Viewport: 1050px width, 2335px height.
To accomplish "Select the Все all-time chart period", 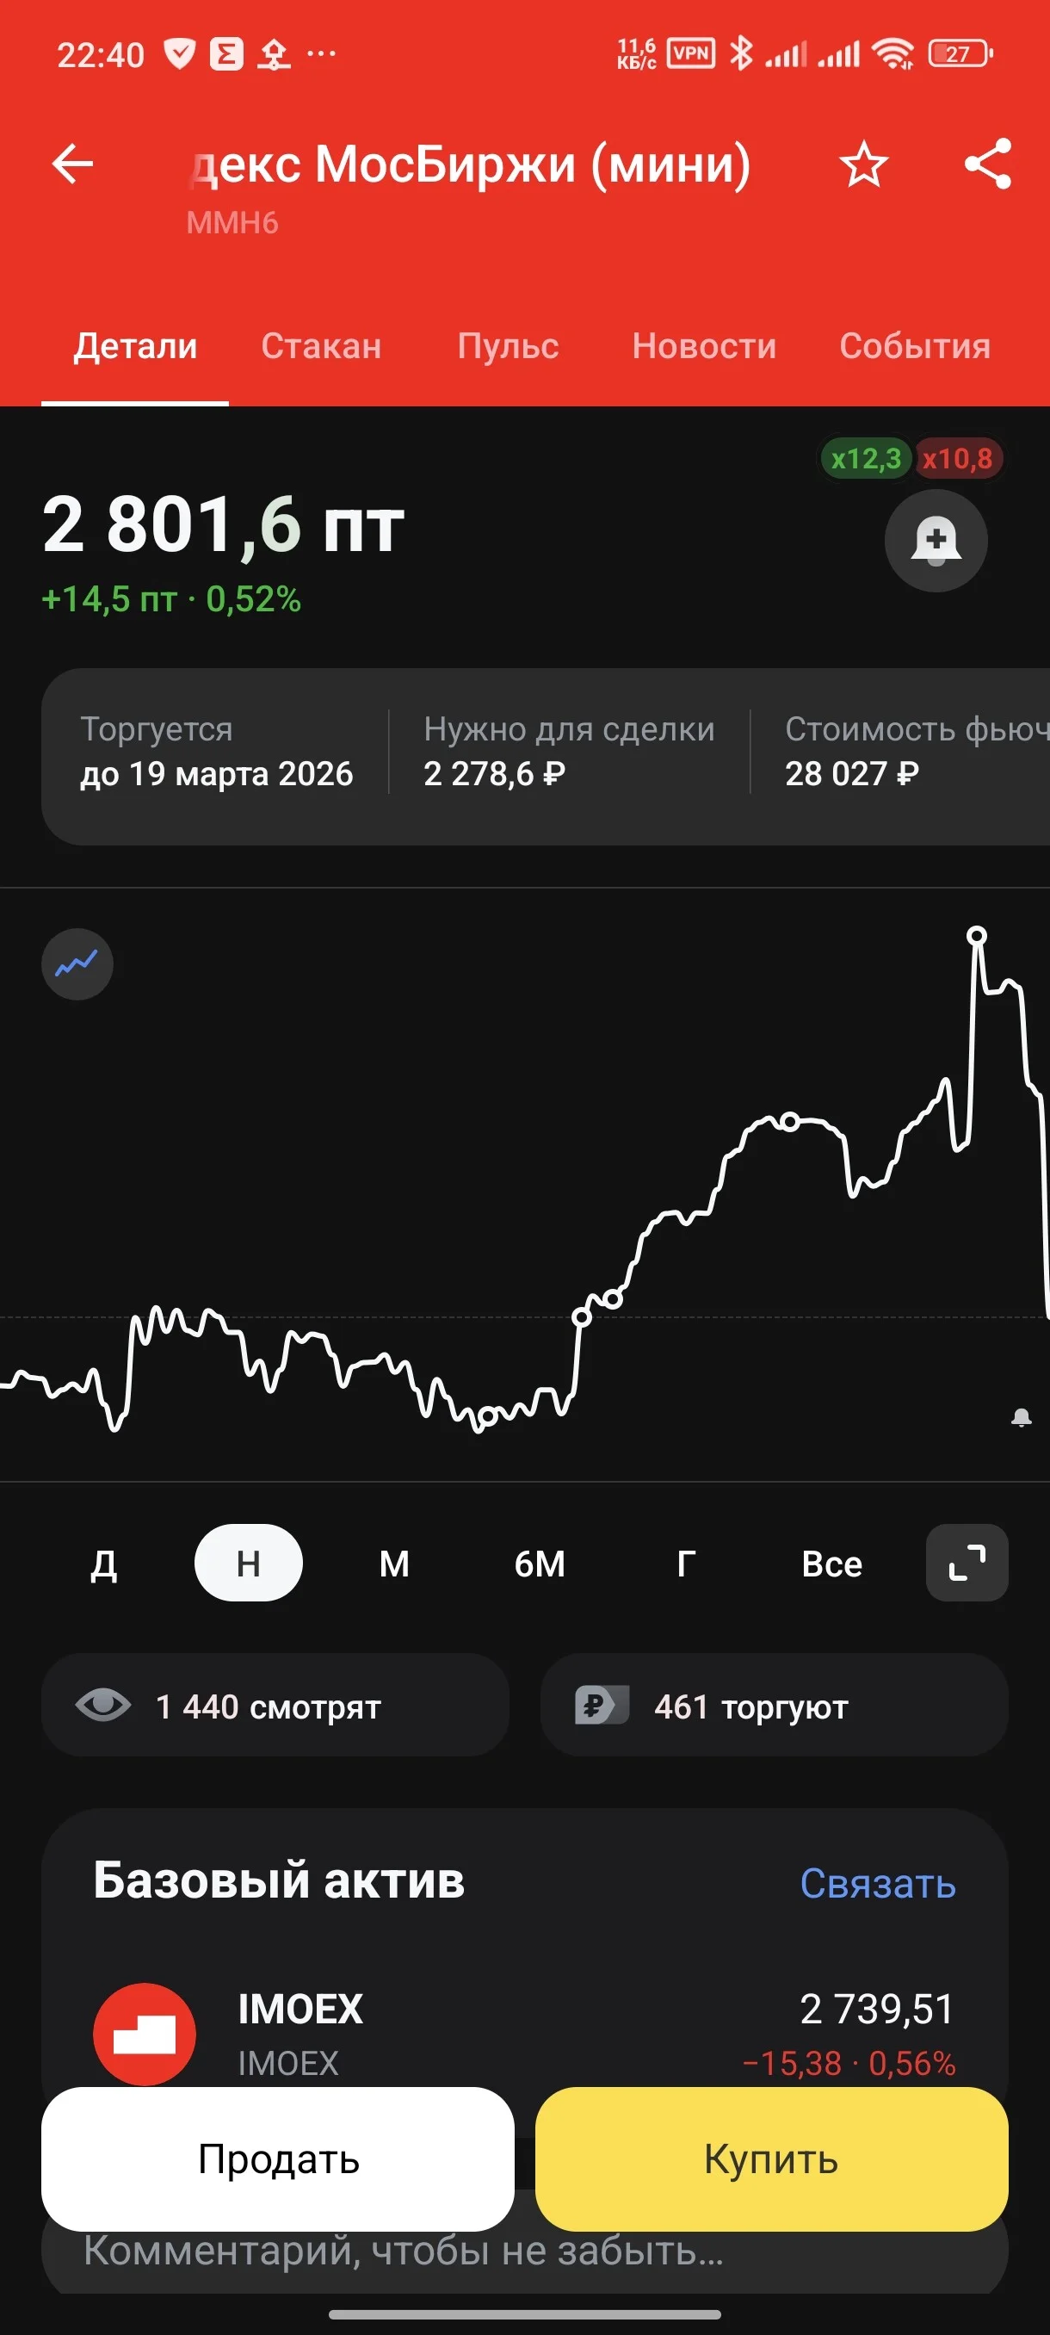I will (x=831, y=1564).
